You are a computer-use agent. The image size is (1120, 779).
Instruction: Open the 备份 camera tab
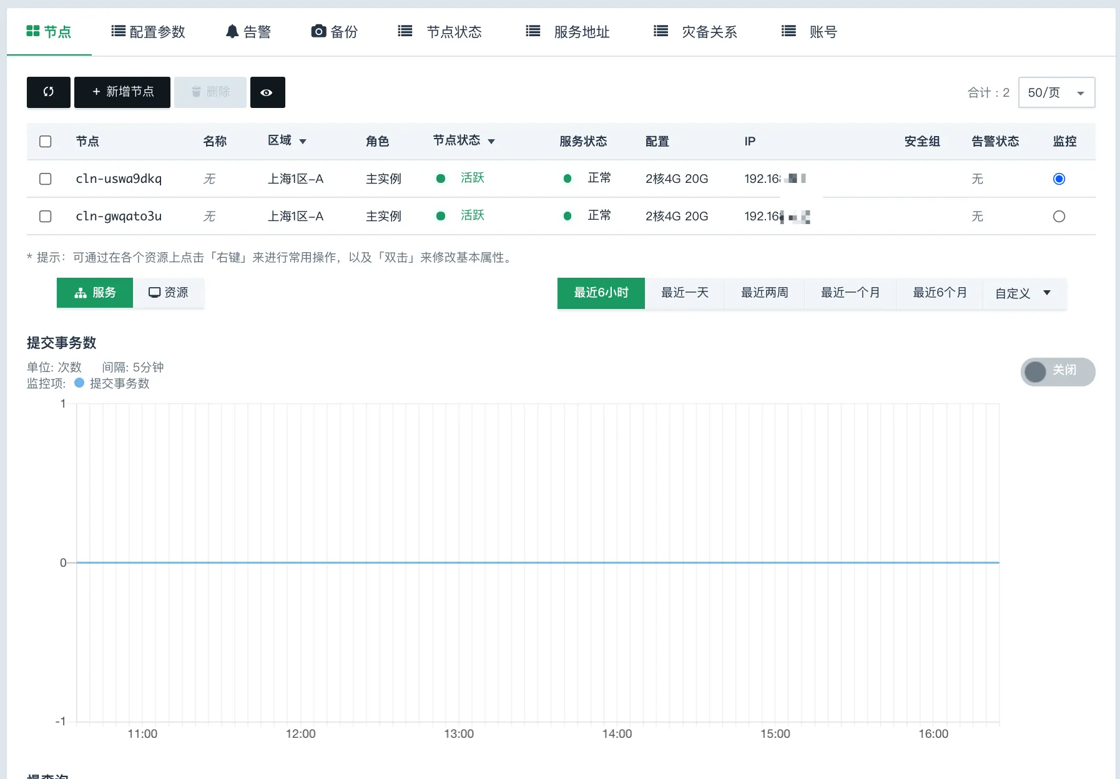coord(335,32)
